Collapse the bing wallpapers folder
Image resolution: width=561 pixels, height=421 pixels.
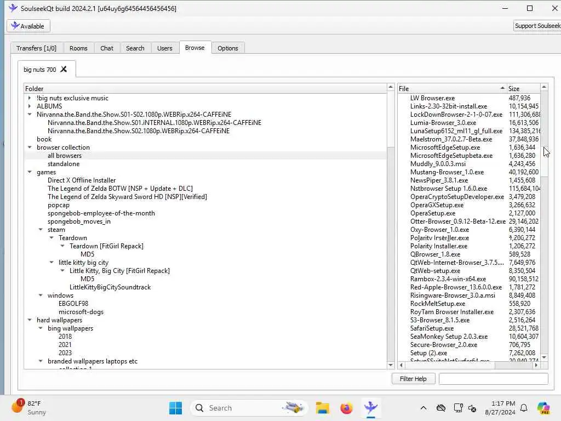41,328
